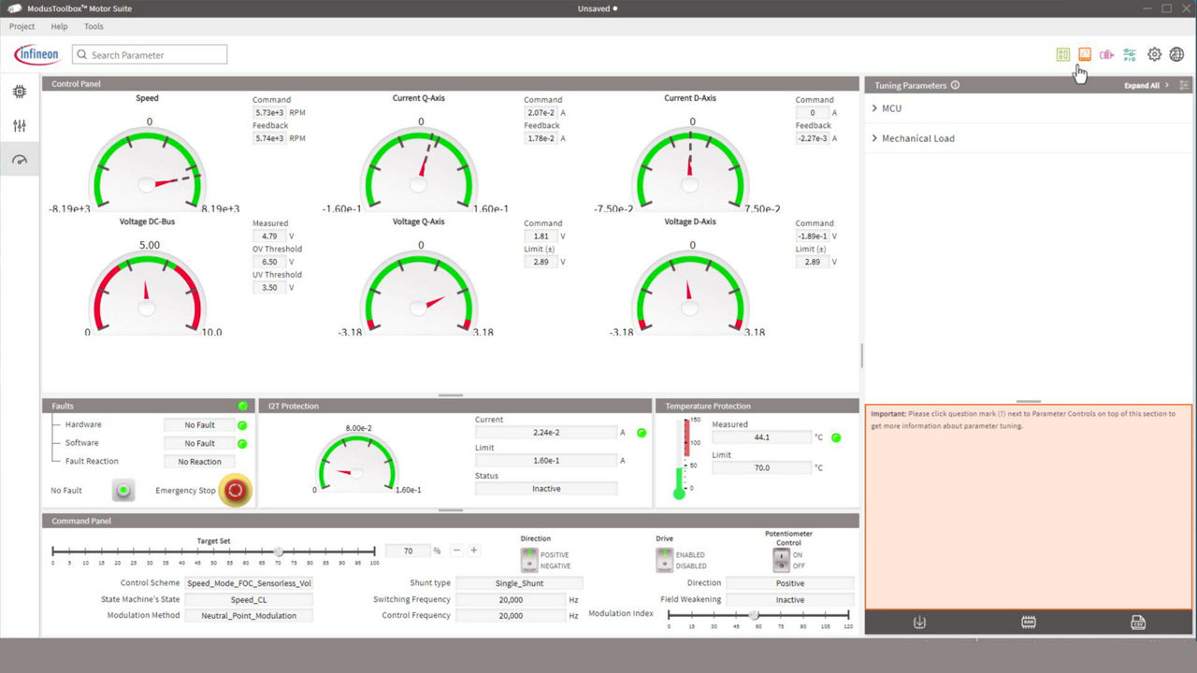
Task: Click the Search Parameter input field
Action: coord(150,55)
